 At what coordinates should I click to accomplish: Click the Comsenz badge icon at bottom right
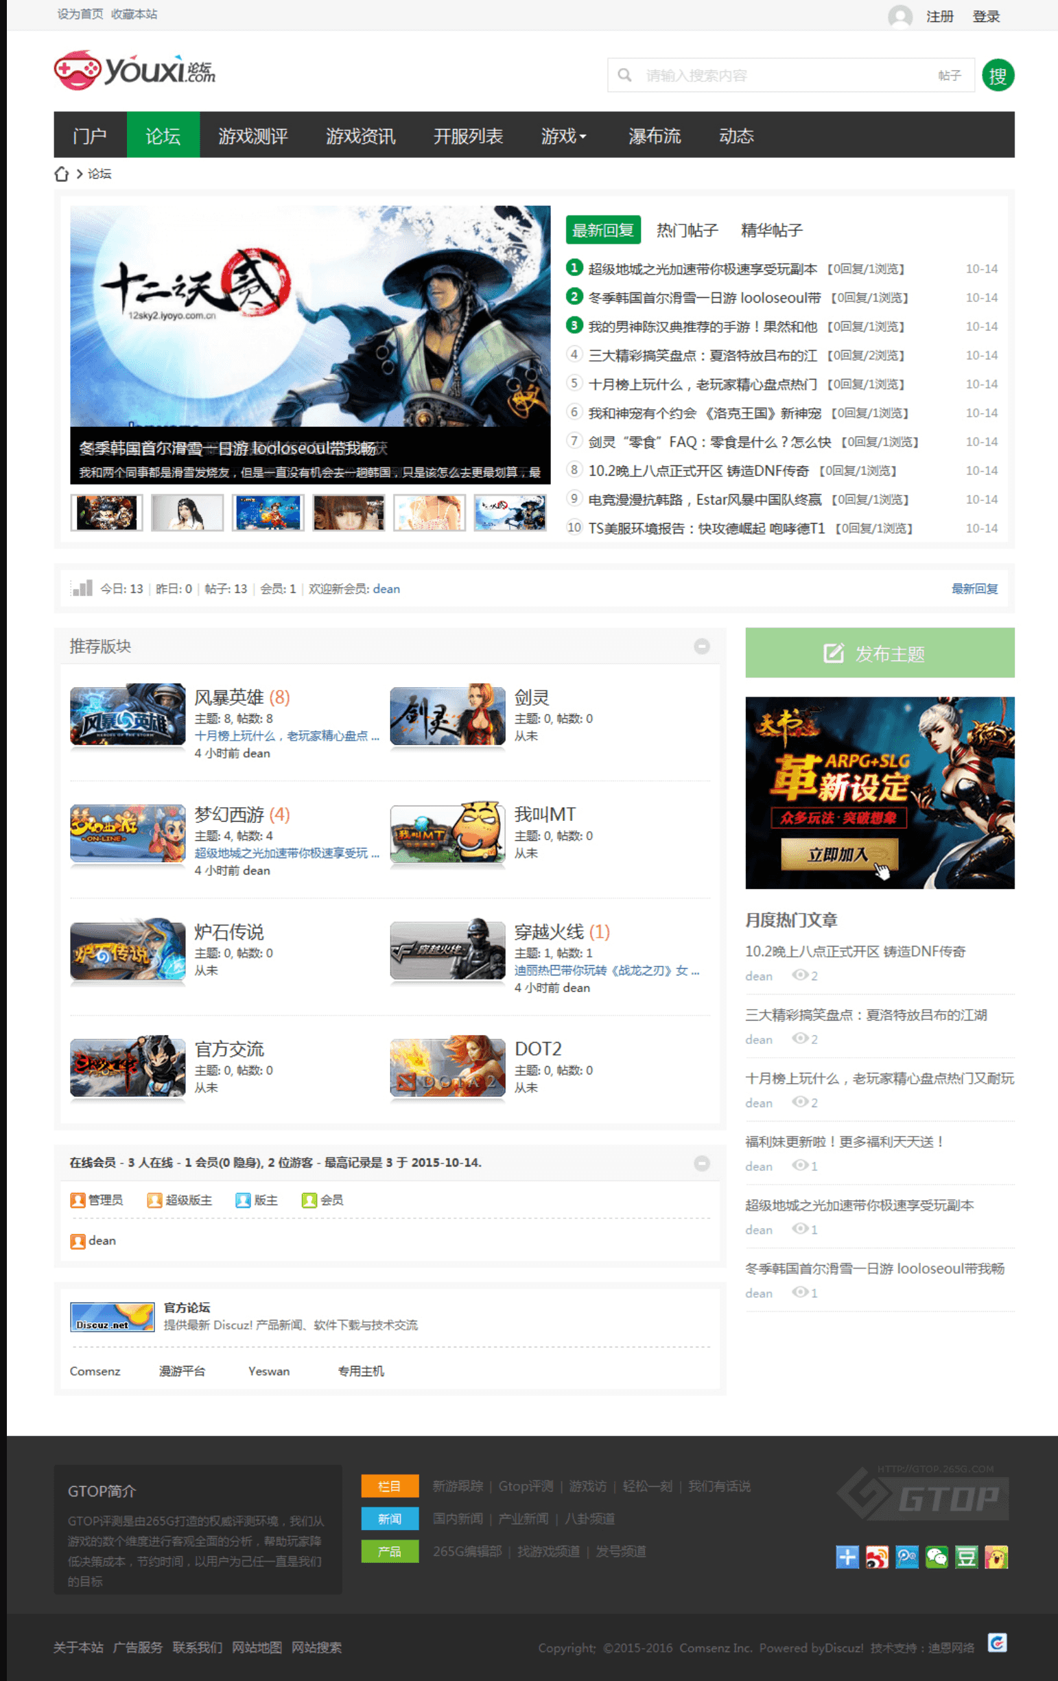click(x=998, y=1643)
